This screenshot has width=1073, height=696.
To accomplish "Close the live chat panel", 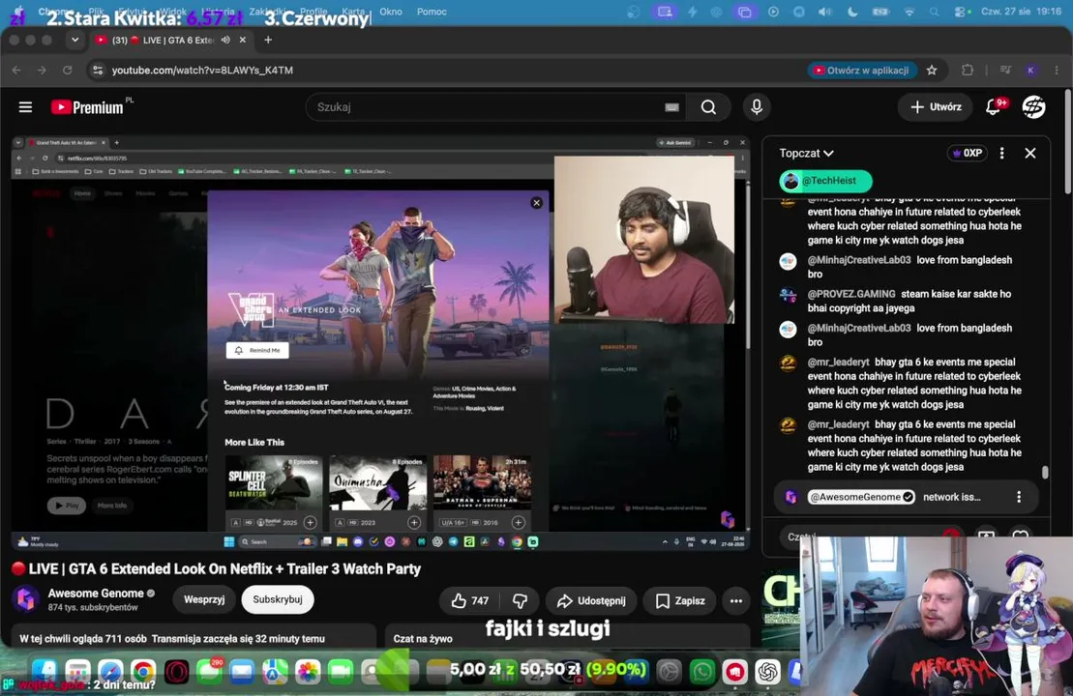I will pos(1029,153).
